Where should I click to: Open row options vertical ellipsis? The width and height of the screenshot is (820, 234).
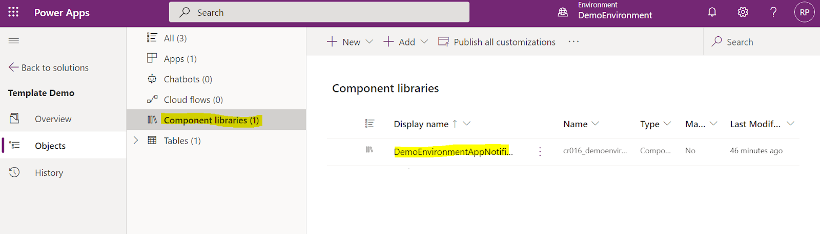pos(540,151)
